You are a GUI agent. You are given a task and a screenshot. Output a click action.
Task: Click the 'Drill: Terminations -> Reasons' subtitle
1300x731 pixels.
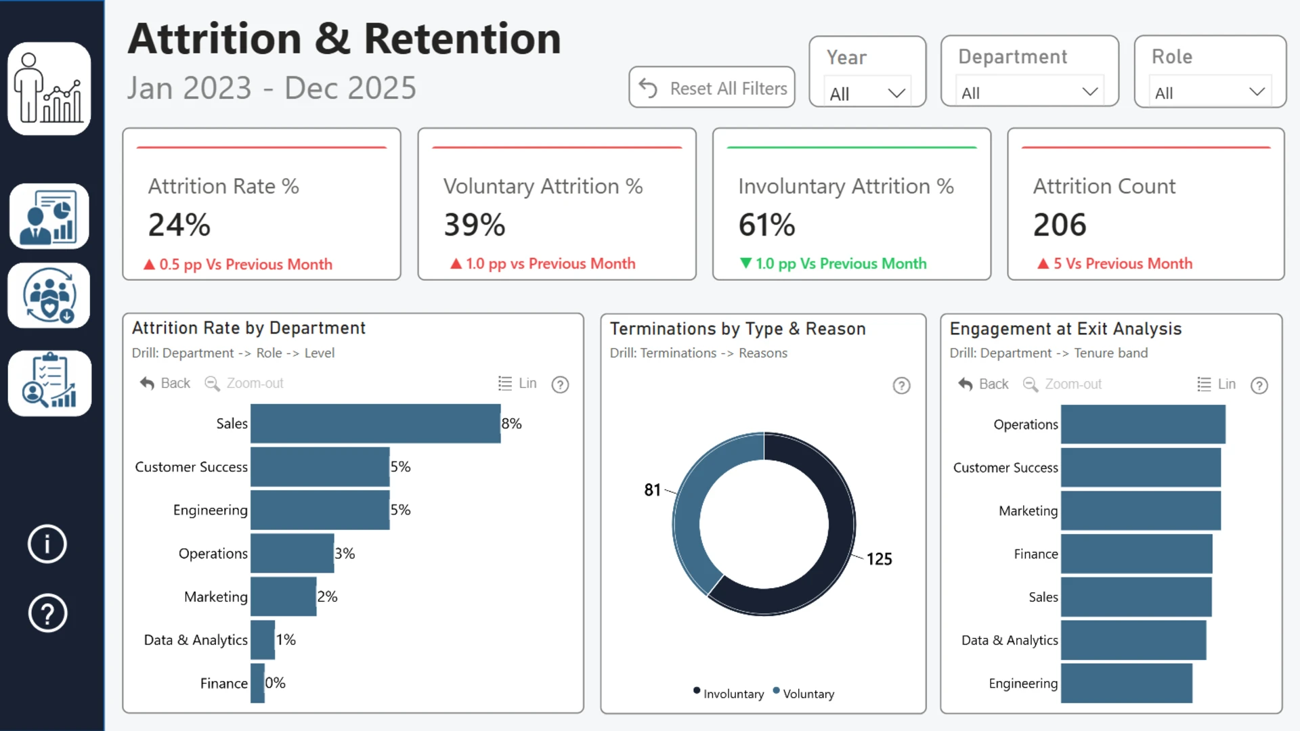tap(698, 353)
